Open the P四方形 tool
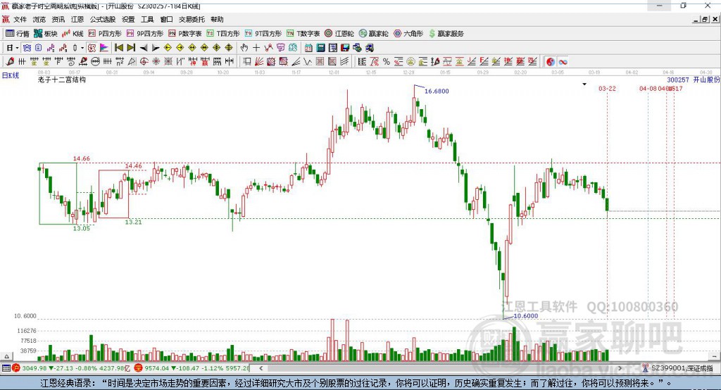This screenshot has width=721, height=390. click(105, 34)
